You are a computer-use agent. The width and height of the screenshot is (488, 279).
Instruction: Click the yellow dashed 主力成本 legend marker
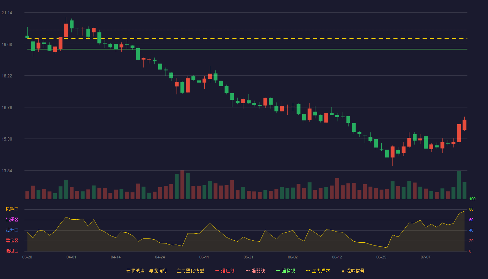click(x=308, y=271)
